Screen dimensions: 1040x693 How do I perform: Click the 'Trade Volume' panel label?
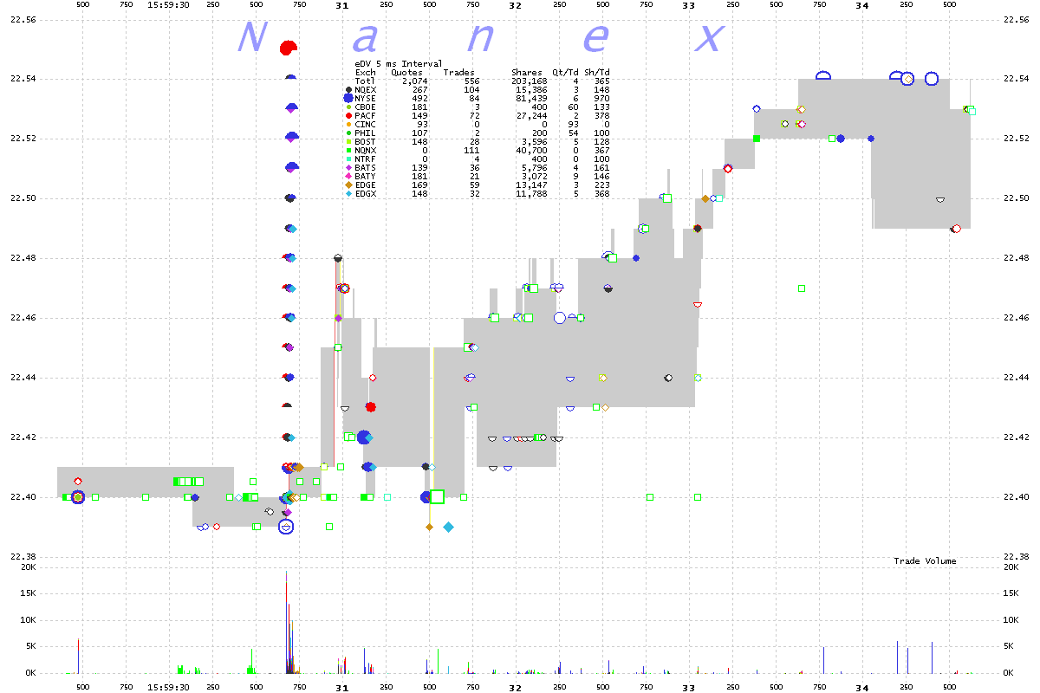[925, 561]
